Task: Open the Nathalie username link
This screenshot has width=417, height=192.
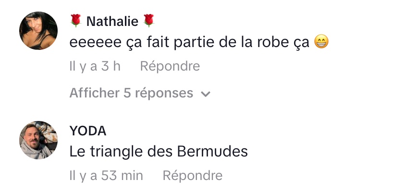Action: (112, 21)
